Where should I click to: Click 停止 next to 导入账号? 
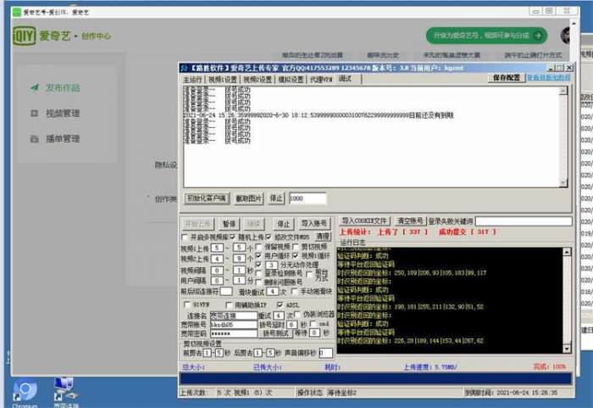pos(284,224)
